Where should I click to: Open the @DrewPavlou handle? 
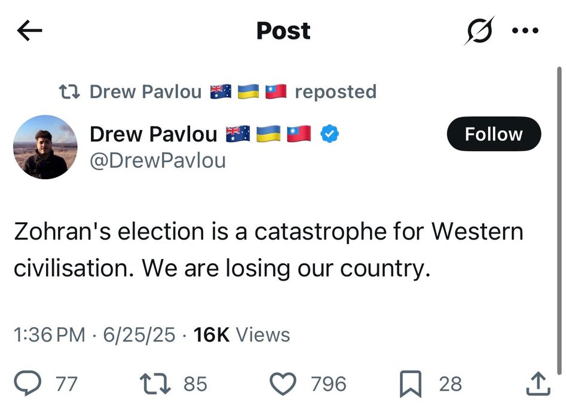point(158,160)
